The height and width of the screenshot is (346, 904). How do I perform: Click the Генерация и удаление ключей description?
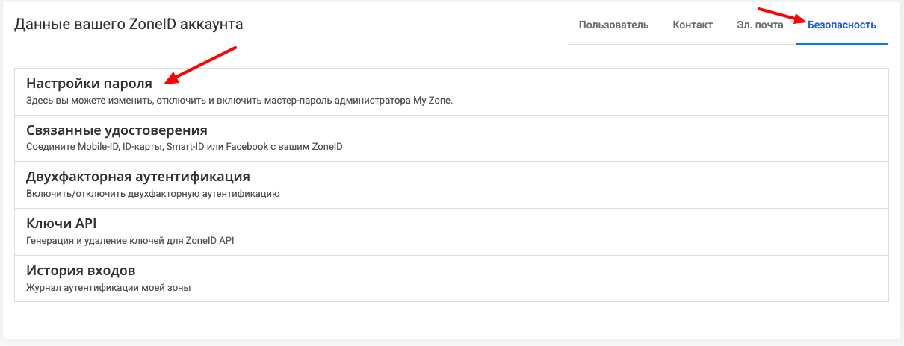(x=134, y=240)
